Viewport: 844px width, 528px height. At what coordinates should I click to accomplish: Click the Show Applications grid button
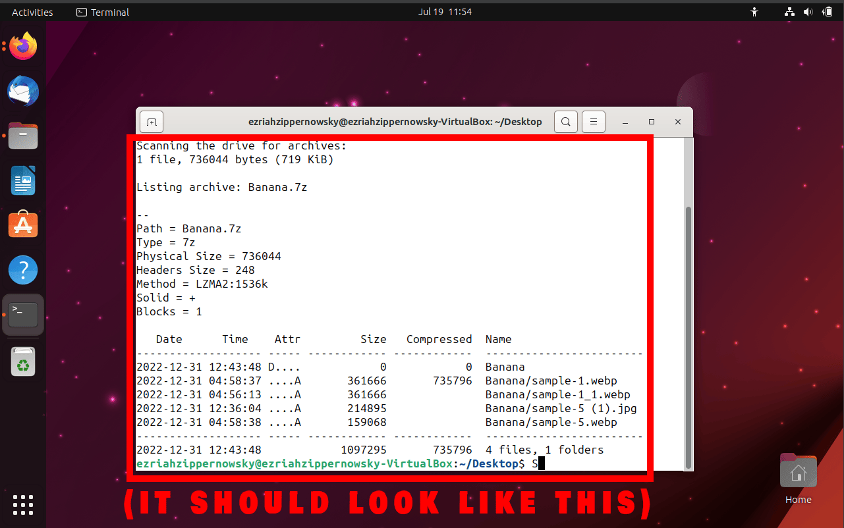click(x=22, y=505)
